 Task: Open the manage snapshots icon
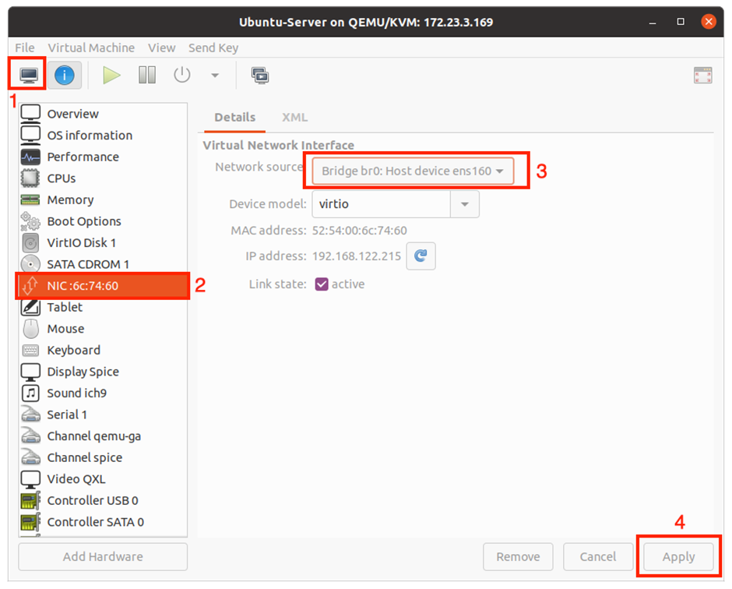point(260,76)
